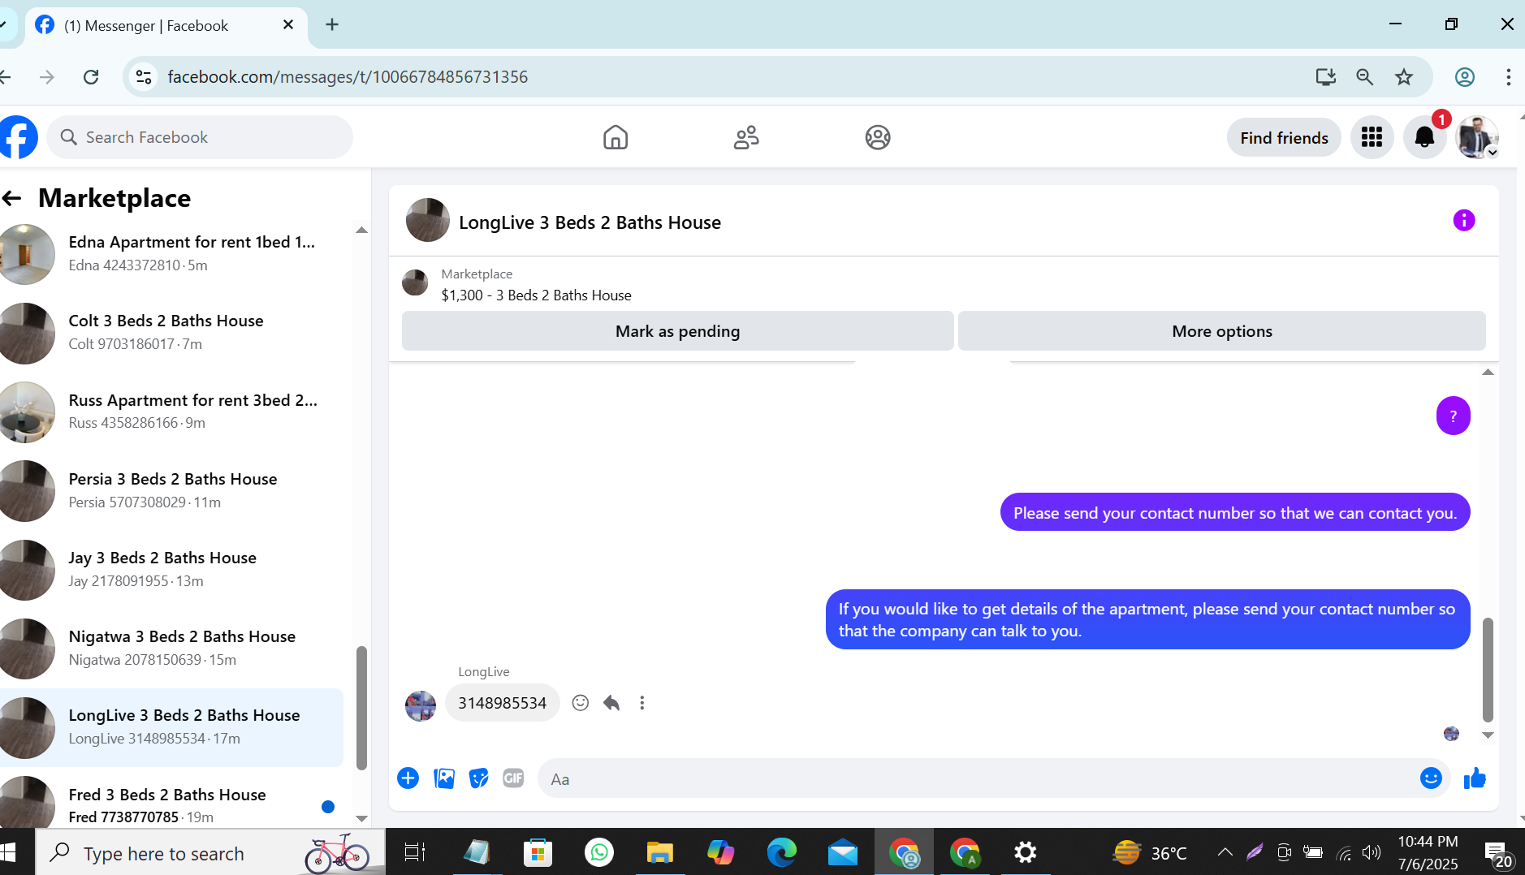
Task: Go back from Marketplace with arrow
Action: pos(11,197)
